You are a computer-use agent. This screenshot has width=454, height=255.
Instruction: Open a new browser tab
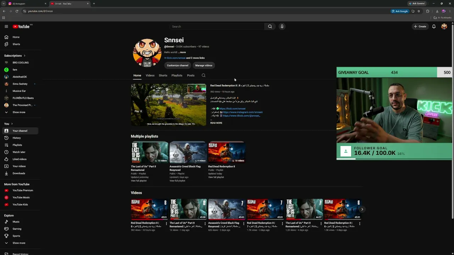[94, 4]
